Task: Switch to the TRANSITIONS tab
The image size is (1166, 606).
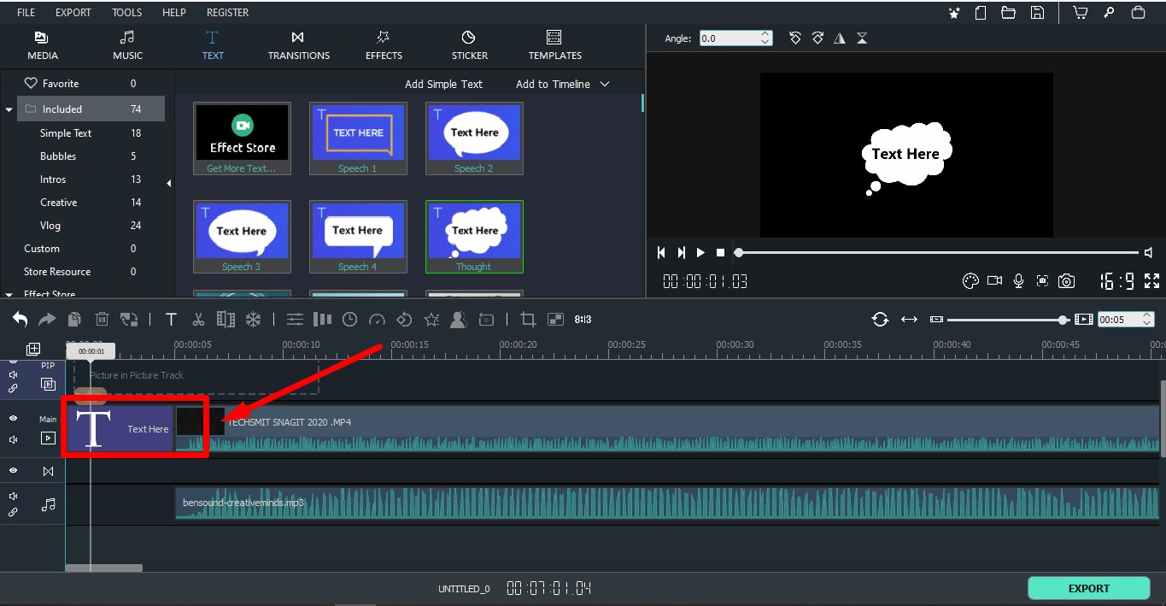Action: [298, 46]
